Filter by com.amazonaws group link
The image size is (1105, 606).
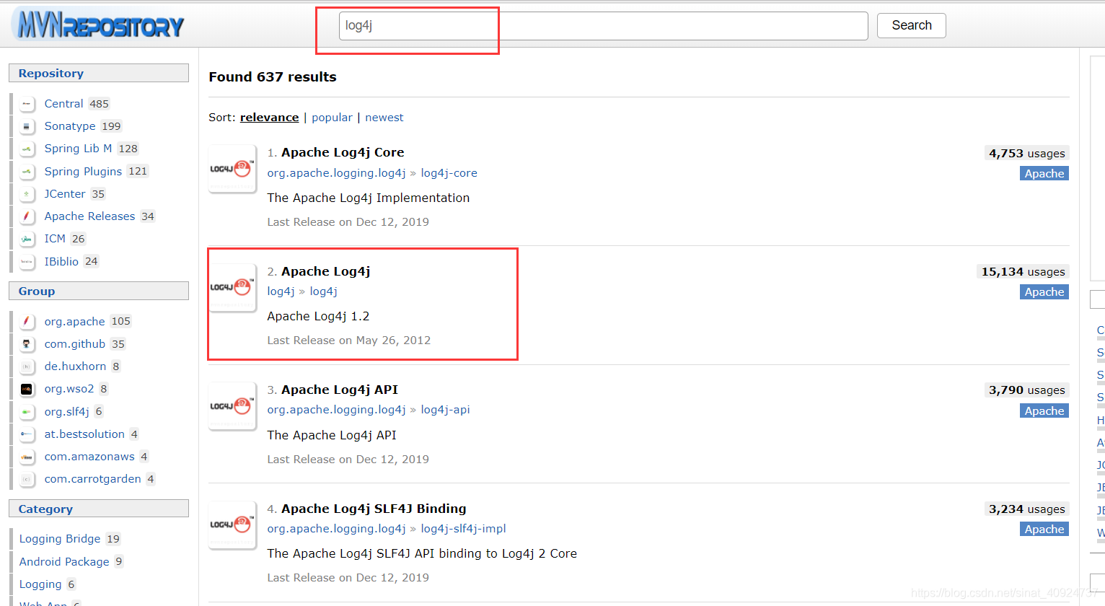pyautogui.click(x=89, y=457)
